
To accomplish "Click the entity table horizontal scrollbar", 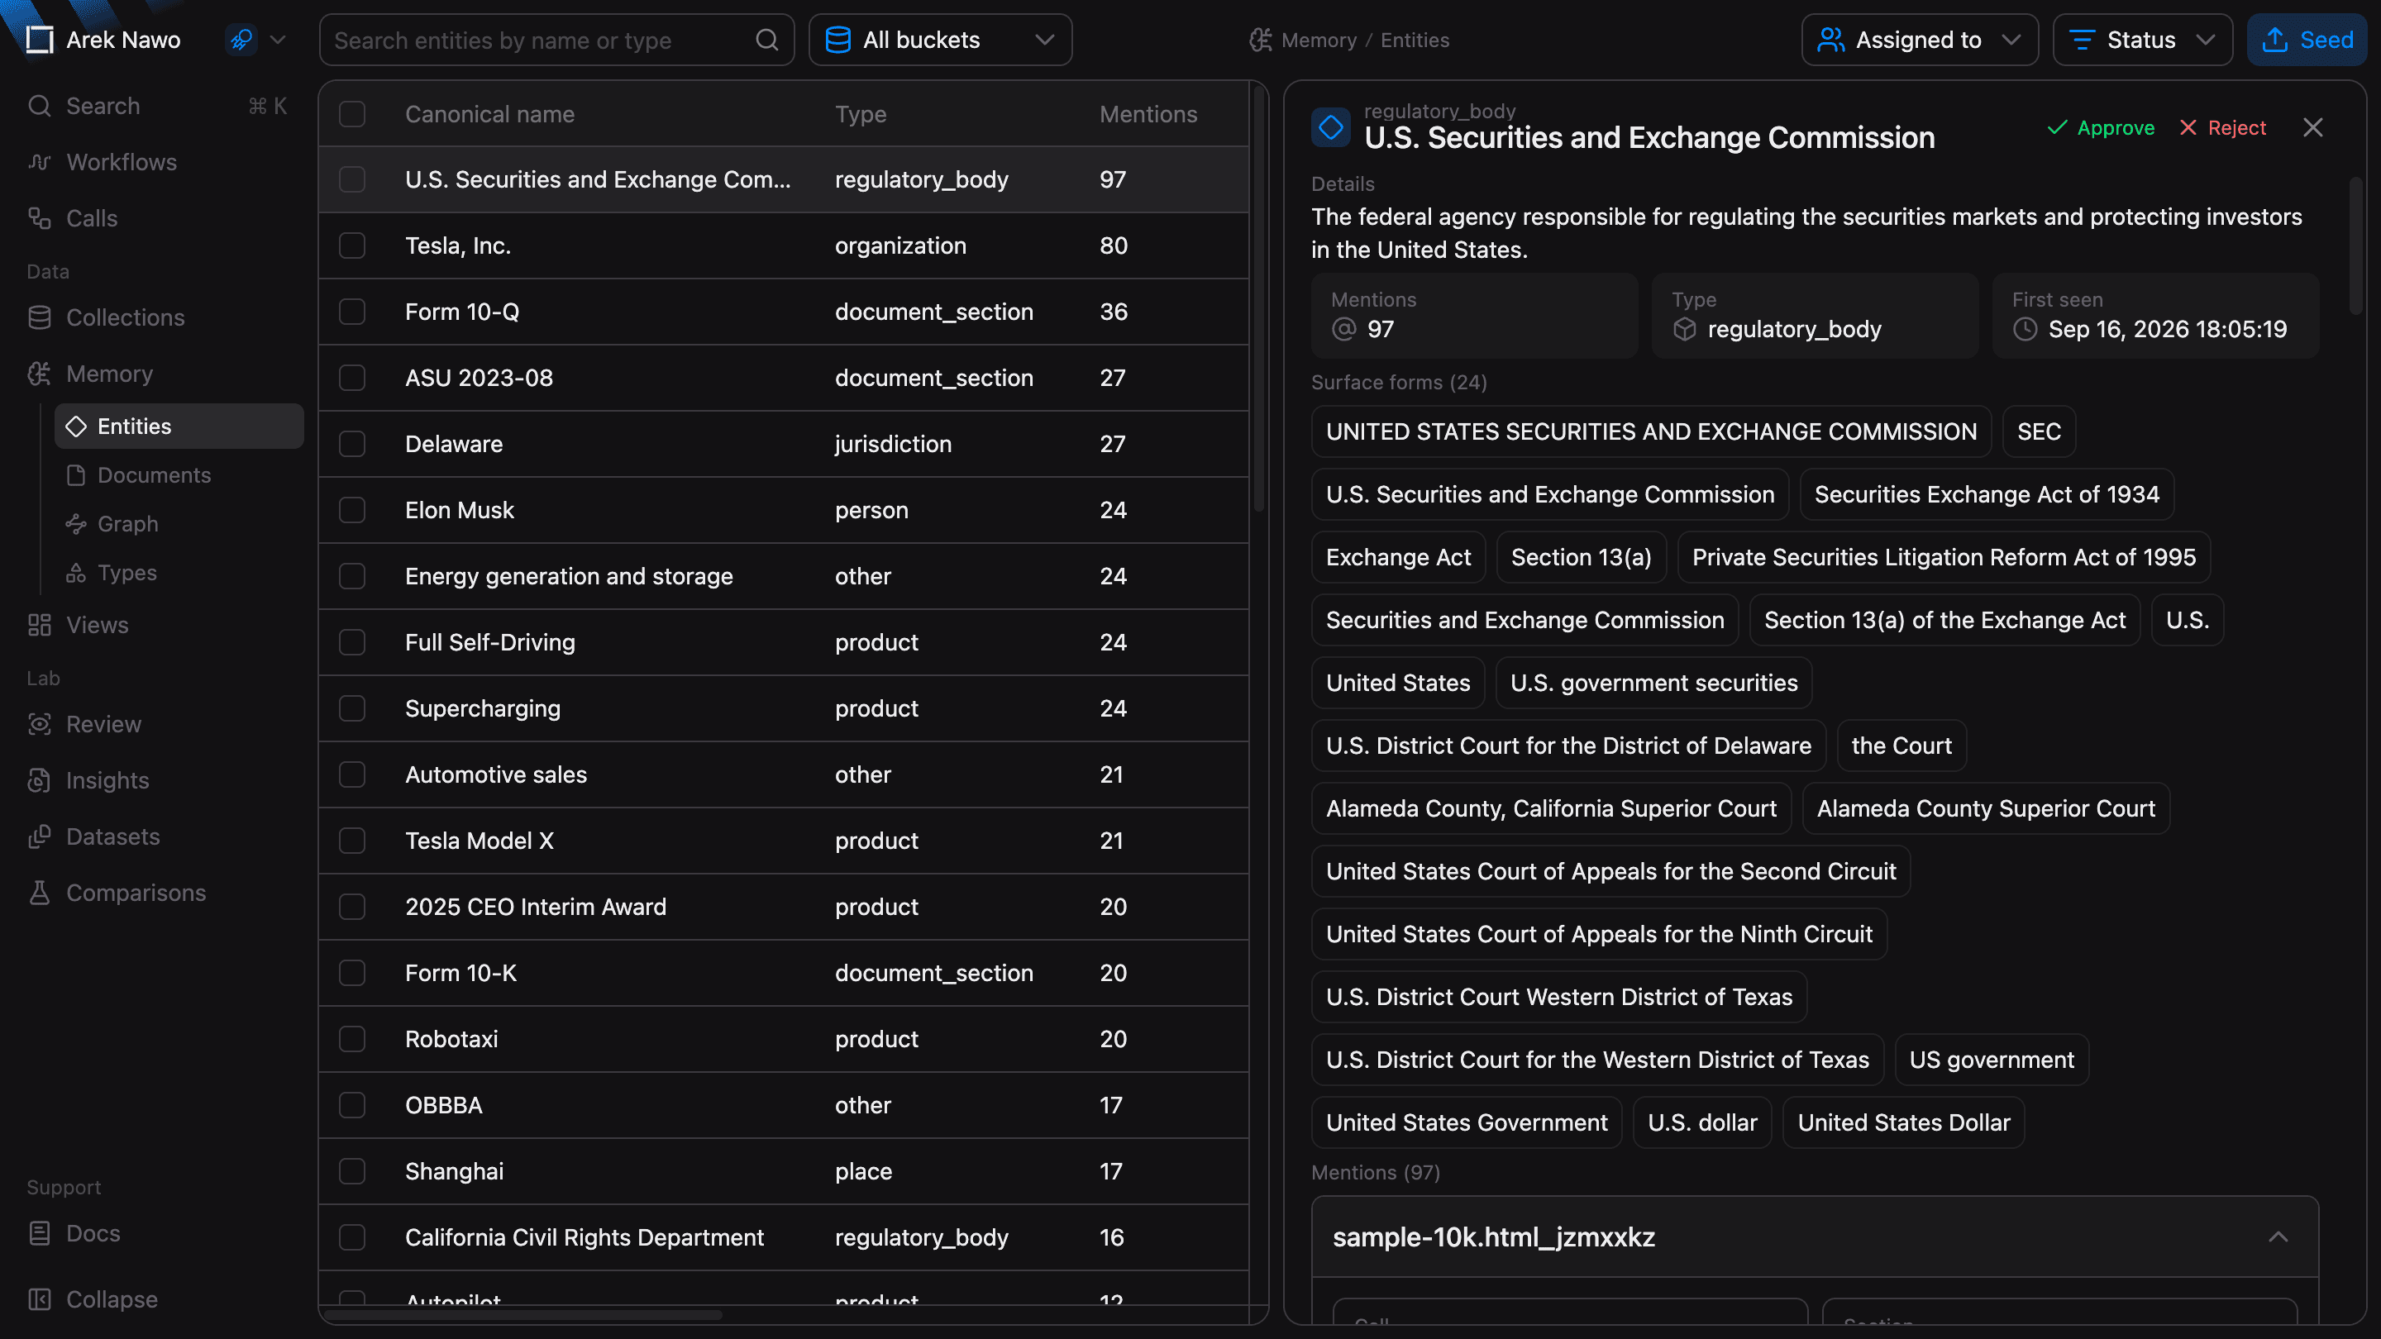I will pyautogui.click(x=522, y=1315).
